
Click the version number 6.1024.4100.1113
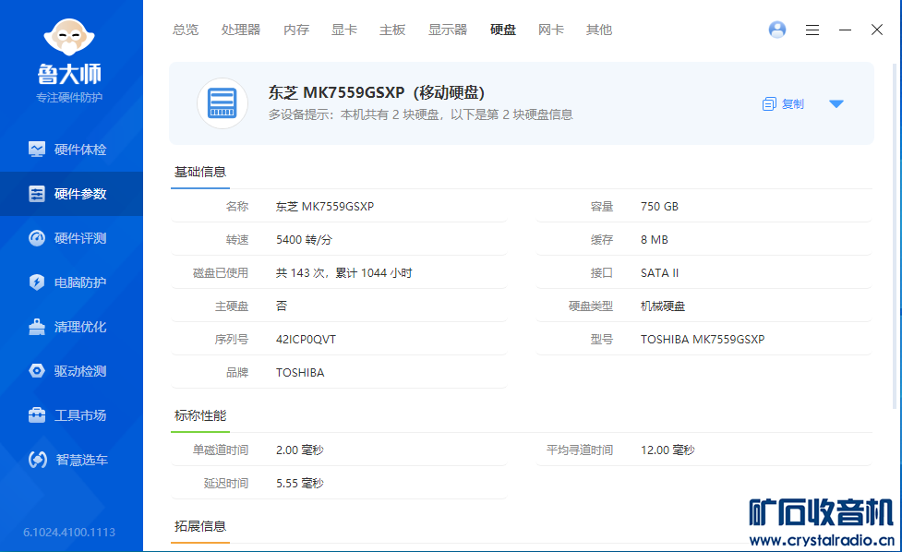[x=69, y=533]
